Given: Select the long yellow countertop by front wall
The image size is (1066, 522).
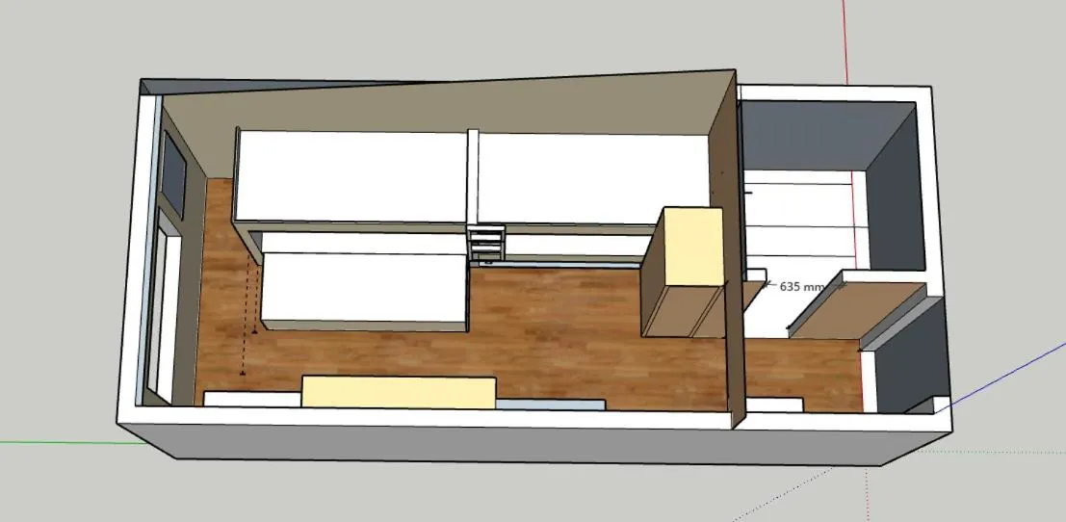Looking at the screenshot, I should 399,391.
